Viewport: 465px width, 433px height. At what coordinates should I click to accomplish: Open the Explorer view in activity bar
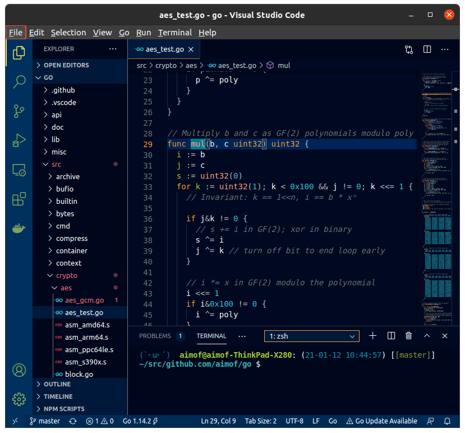coord(19,53)
